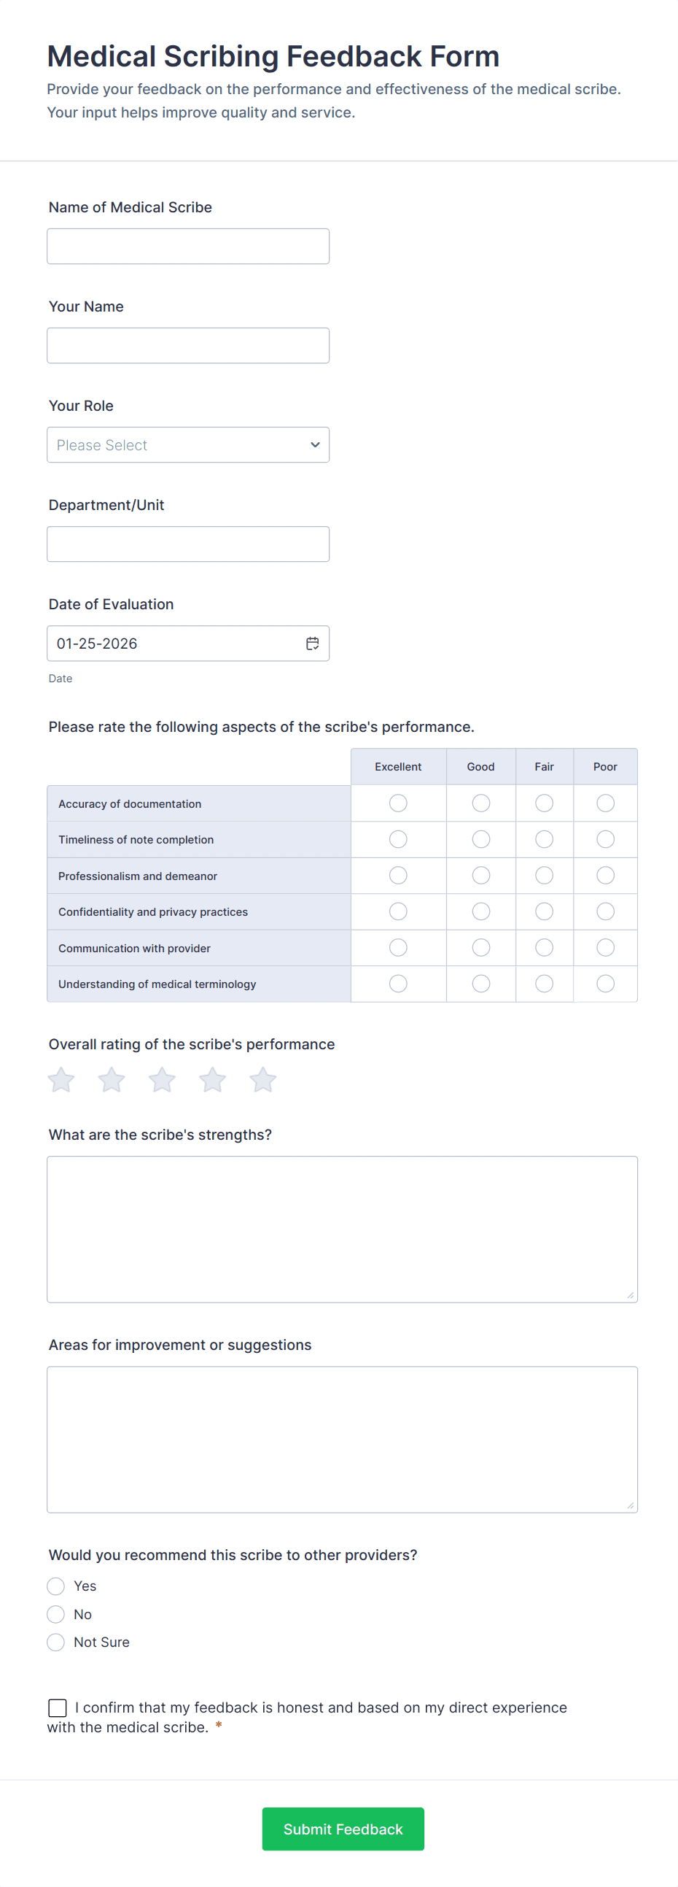Click the Name of Medical Scribe field
Viewport: 678px width, 1887px height.
[188, 245]
